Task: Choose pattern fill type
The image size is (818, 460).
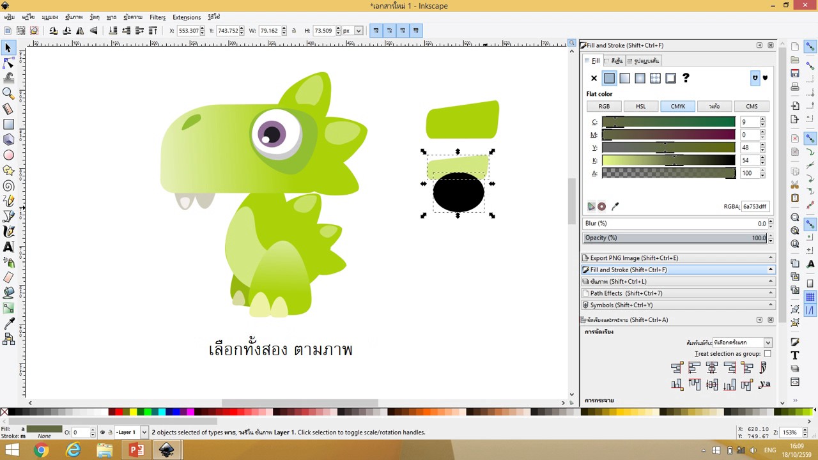Action: (x=655, y=78)
